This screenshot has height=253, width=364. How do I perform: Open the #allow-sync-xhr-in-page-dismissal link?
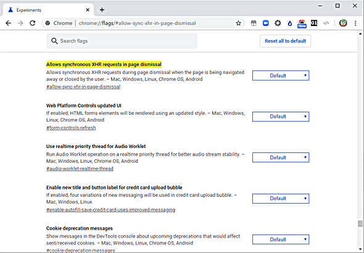[83, 87]
